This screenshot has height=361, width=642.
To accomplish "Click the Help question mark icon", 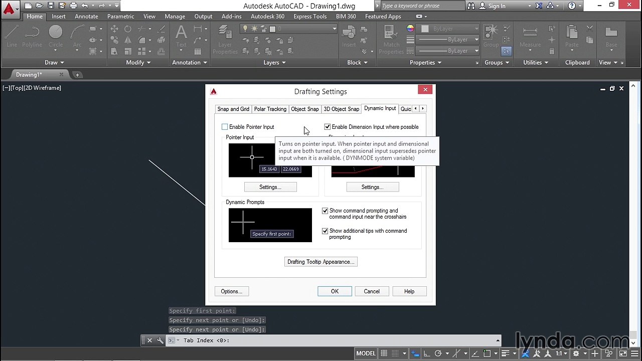I will [x=572, y=6].
